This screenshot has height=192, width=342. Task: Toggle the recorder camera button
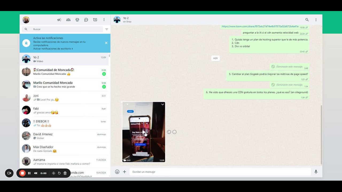point(9,173)
